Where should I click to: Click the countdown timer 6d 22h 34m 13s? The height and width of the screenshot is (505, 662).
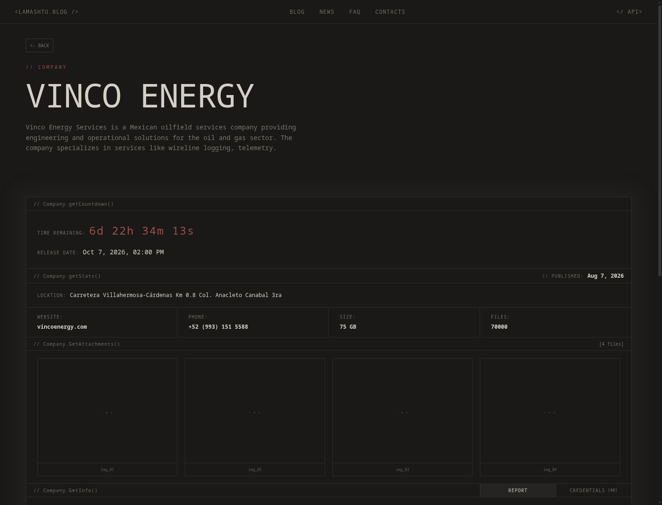(x=142, y=231)
